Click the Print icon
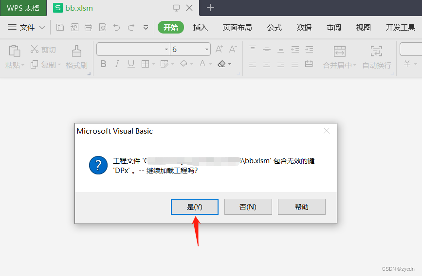 (88, 27)
